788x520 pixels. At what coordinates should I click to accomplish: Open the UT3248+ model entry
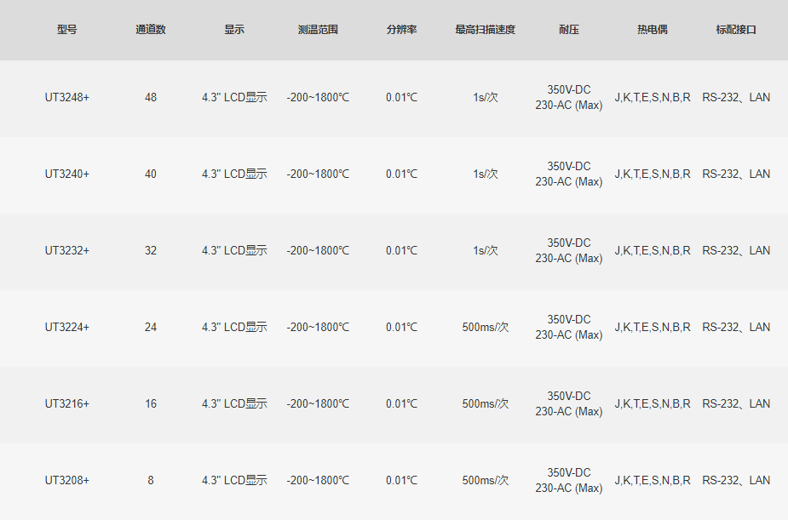pos(66,98)
